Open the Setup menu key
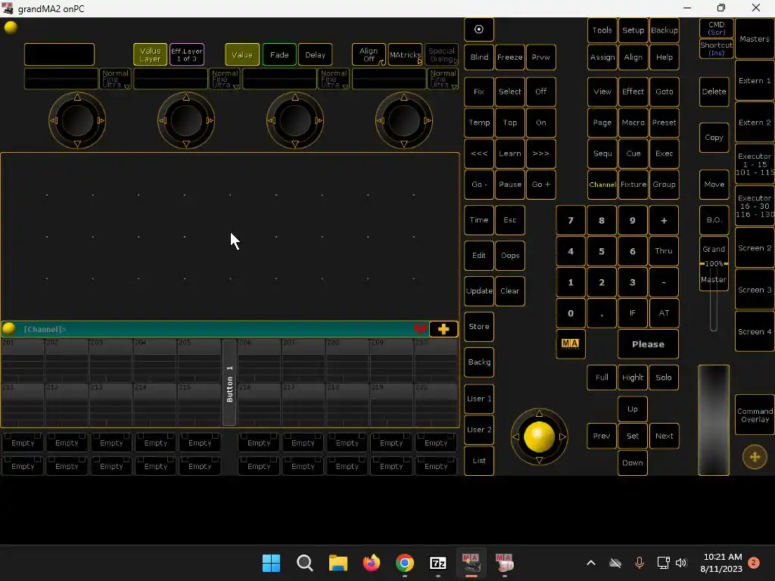The image size is (775, 581). pyautogui.click(x=633, y=30)
